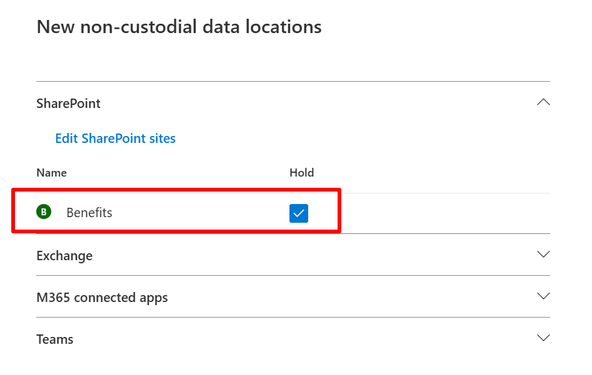Uncheck the Hold checkbox for Benefits
Viewport: 592px width, 375px height.
(x=298, y=213)
